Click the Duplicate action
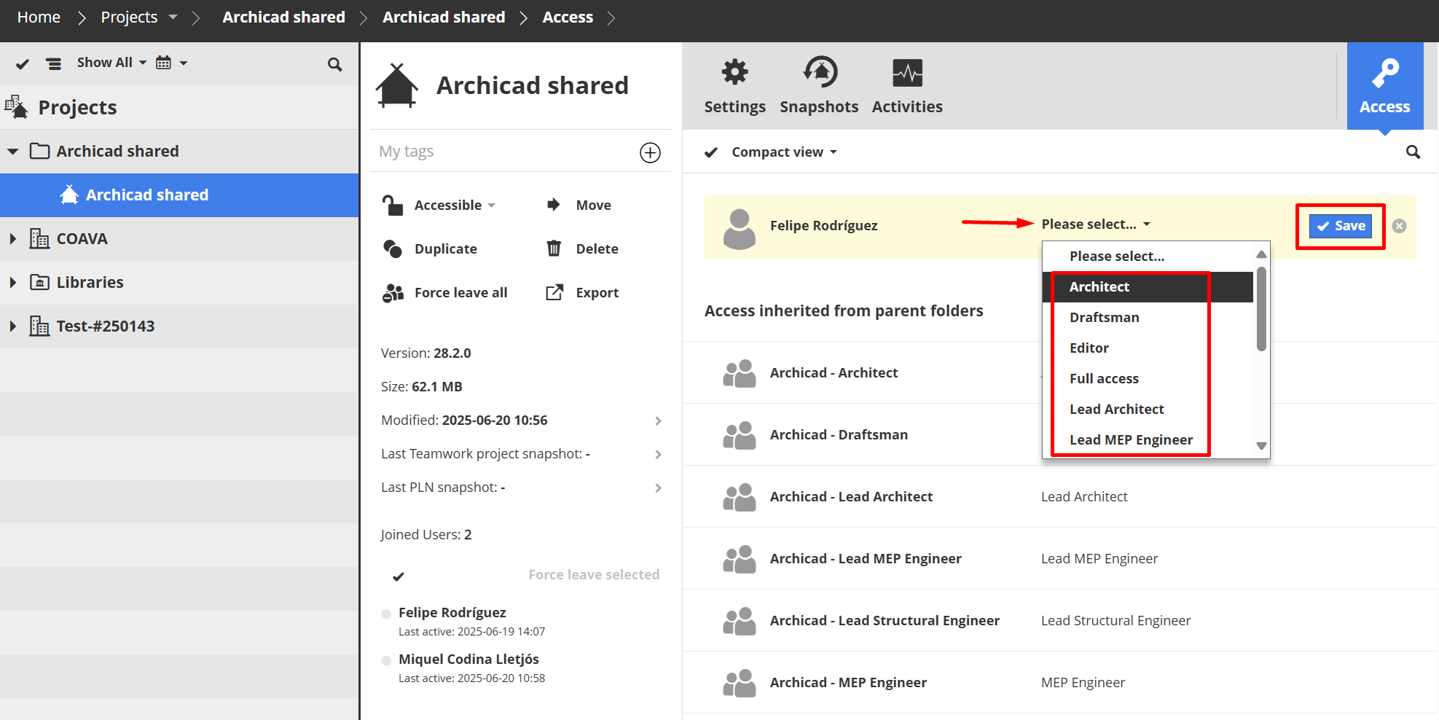Screen dimensions: 1439x720 tap(430, 249)
